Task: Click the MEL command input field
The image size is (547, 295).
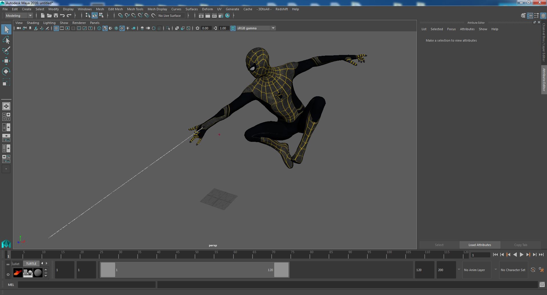Action: (x=87, y=284)
